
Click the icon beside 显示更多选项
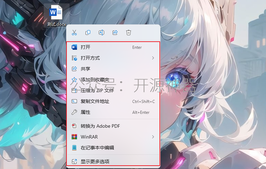[74, 161]
